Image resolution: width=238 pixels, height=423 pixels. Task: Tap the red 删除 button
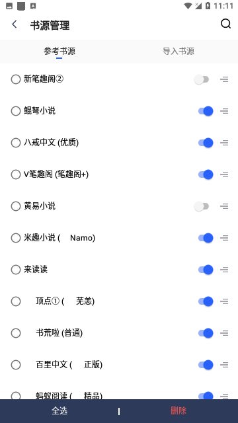tap(178, 411)
